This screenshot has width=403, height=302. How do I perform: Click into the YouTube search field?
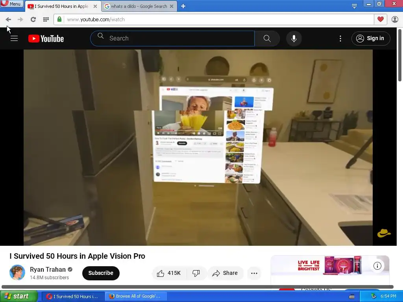[172, 38]
